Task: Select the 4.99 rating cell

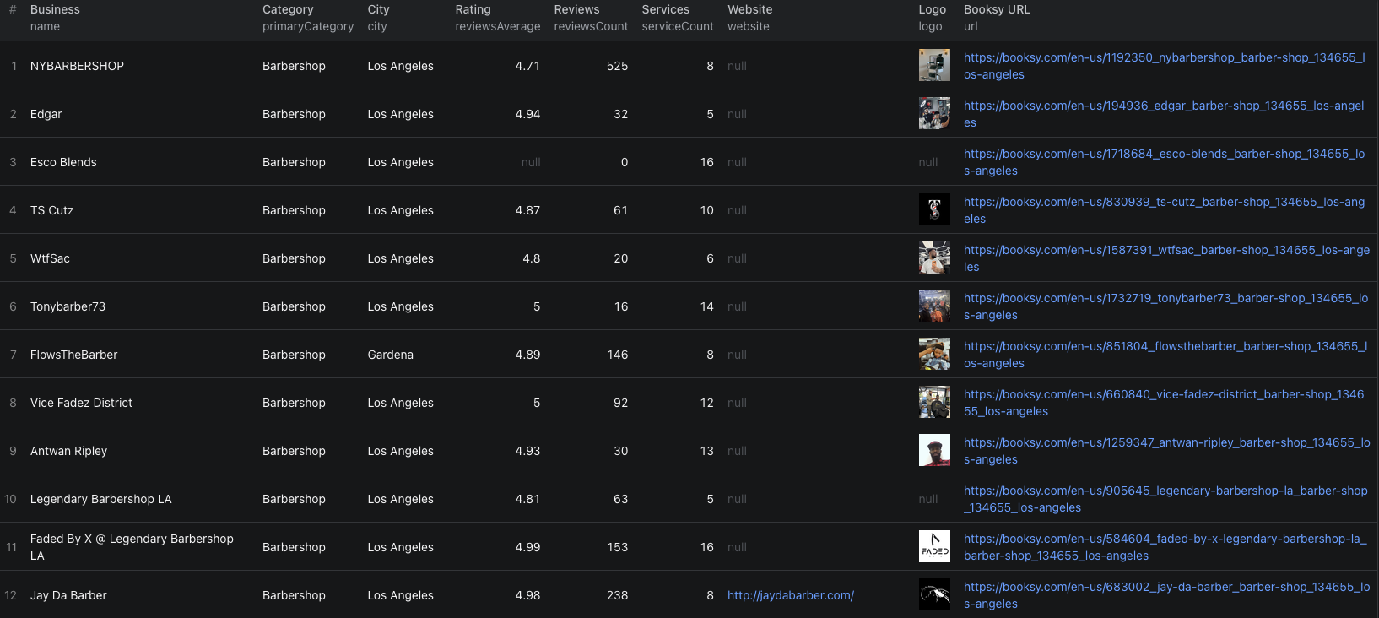Action: [527, 547]
